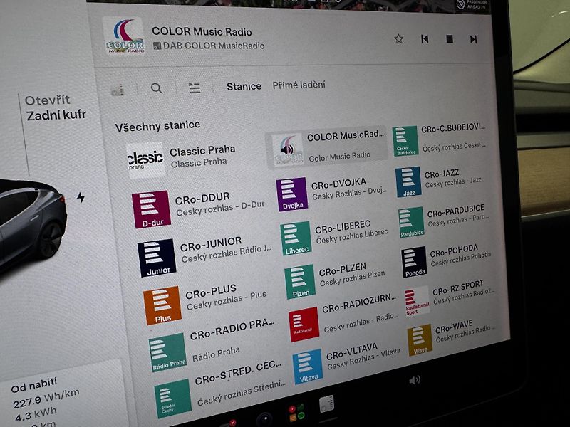
Task: Stop radio playback
Action: [x=450, y=39]
